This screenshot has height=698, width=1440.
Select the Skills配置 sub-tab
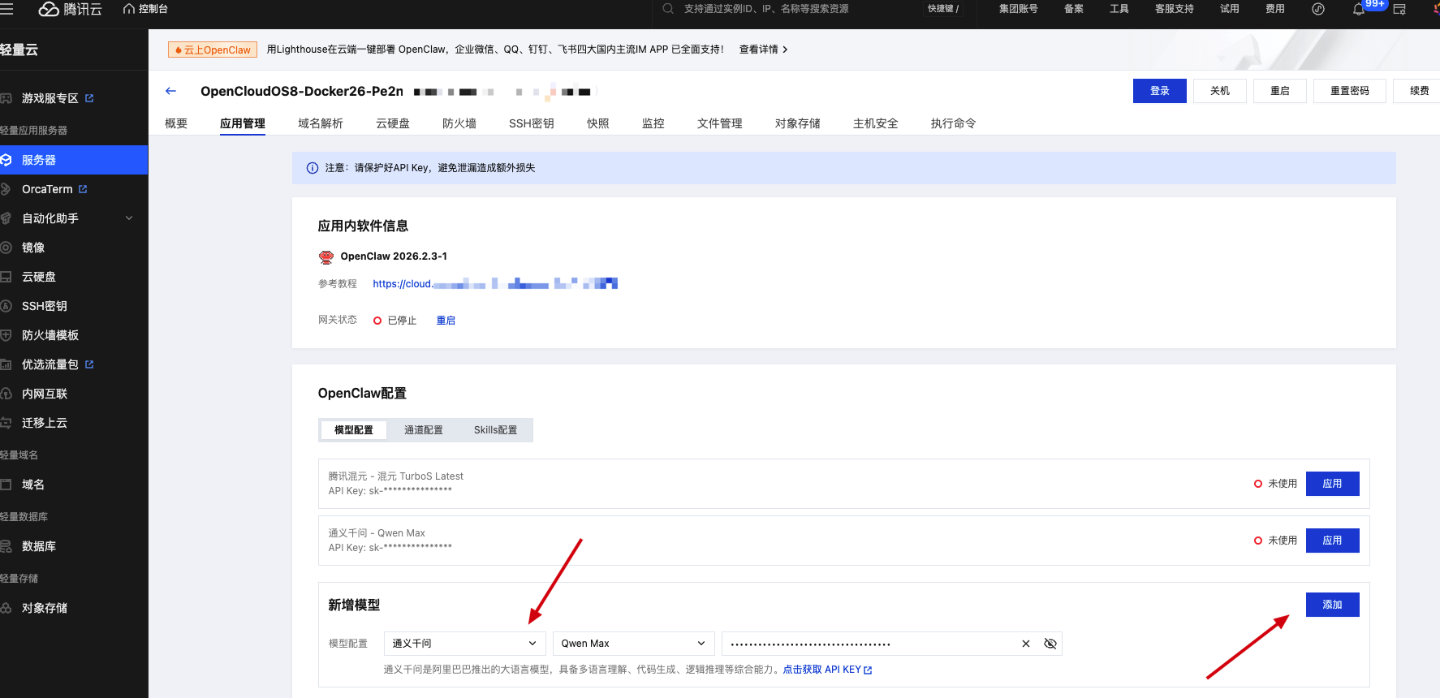[x=495, y=430]
